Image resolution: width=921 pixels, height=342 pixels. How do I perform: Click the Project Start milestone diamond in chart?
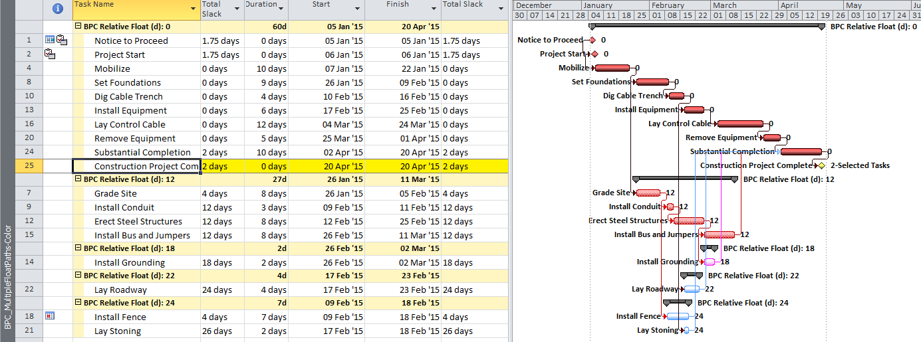594,54
